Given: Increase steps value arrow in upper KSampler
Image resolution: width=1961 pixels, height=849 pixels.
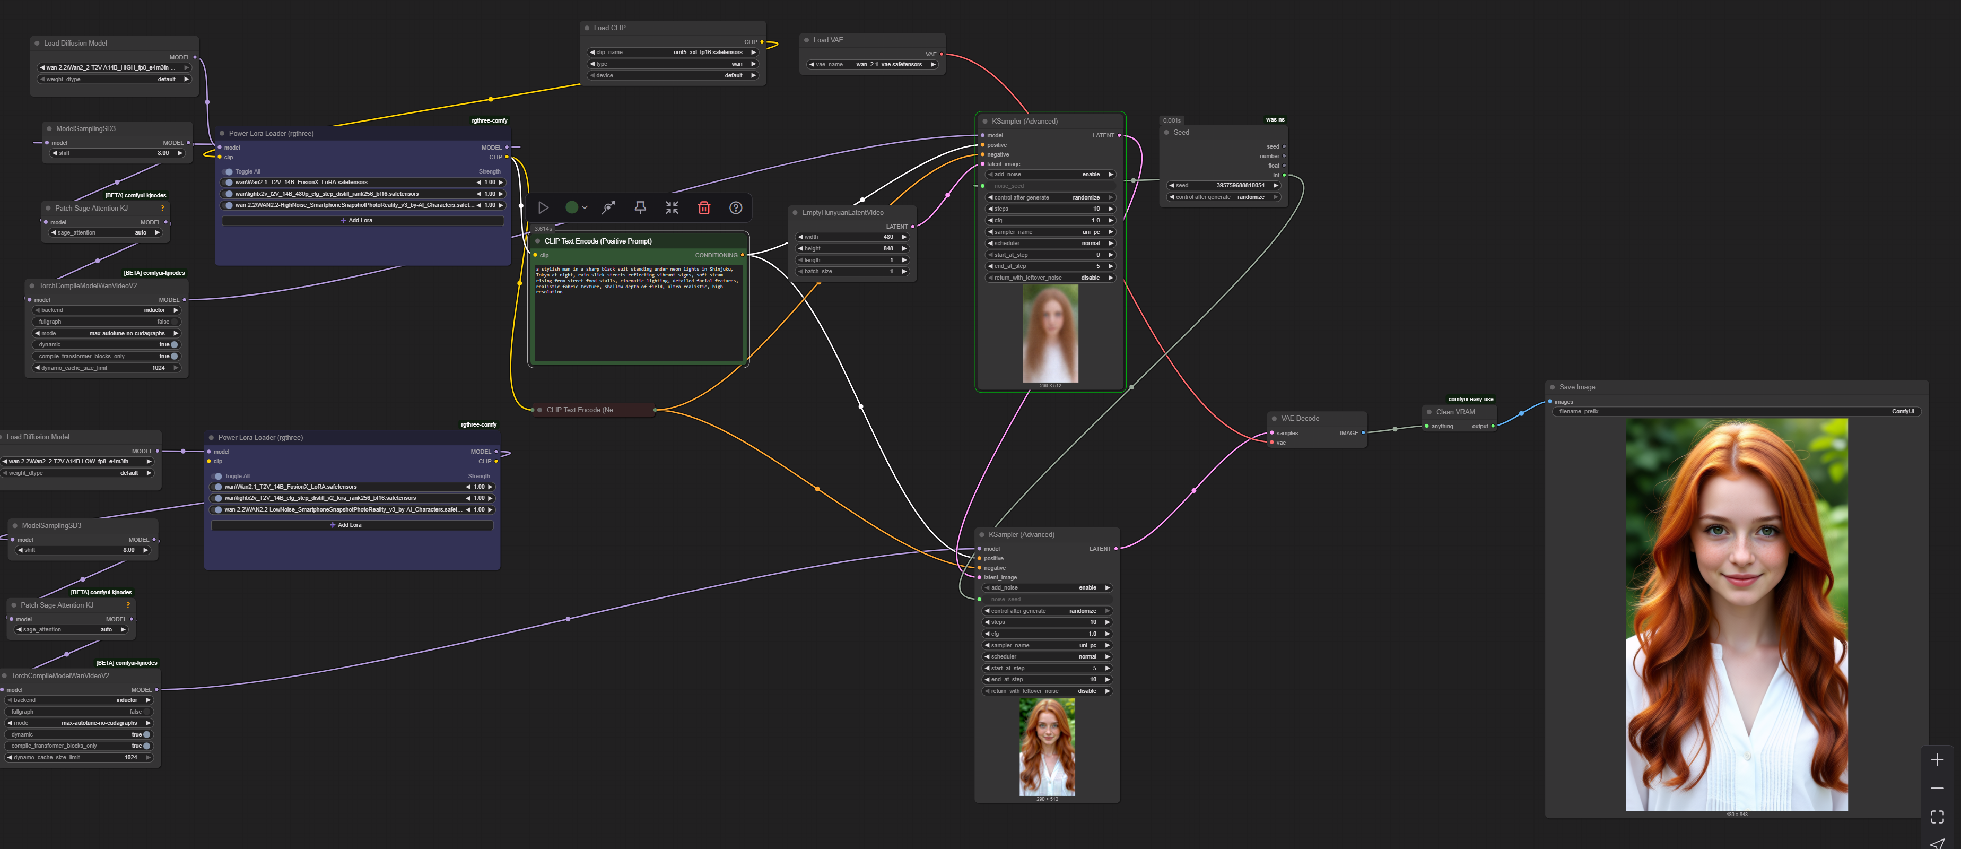Looking at the screenshot, I should coord(1111,209).
